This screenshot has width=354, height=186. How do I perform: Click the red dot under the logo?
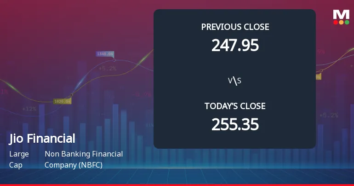coord(335,22)
